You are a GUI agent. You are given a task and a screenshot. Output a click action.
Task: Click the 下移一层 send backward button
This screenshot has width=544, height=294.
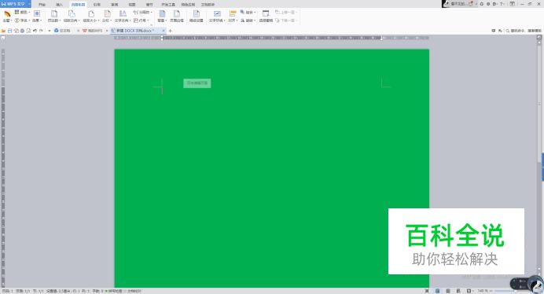point(285,20)
